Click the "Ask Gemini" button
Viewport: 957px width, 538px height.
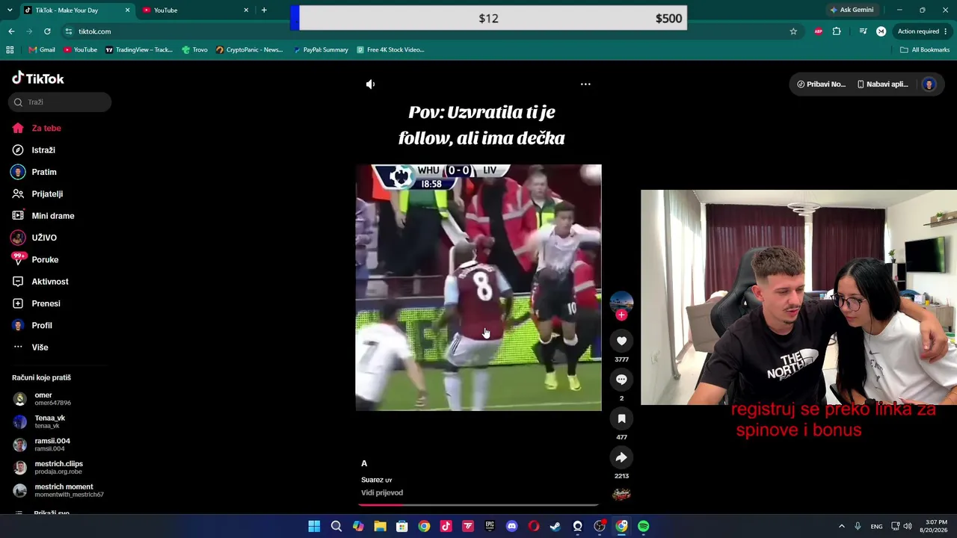tap(851, 10)
